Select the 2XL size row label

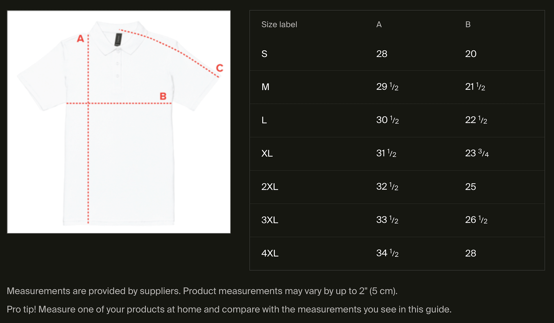[269, 187]
